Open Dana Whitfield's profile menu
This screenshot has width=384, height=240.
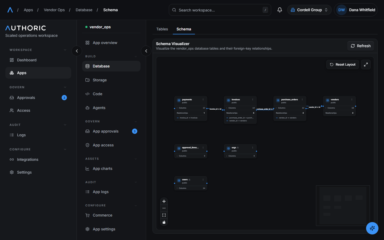tap(356, 10)
